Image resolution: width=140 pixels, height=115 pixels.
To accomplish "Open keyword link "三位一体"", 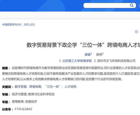I will tap(53, 87).
